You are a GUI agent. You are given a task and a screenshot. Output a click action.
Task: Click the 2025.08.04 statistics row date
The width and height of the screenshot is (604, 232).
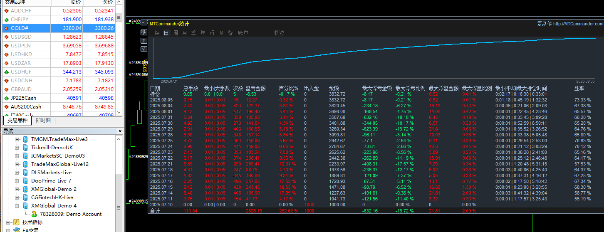(161, 106)
